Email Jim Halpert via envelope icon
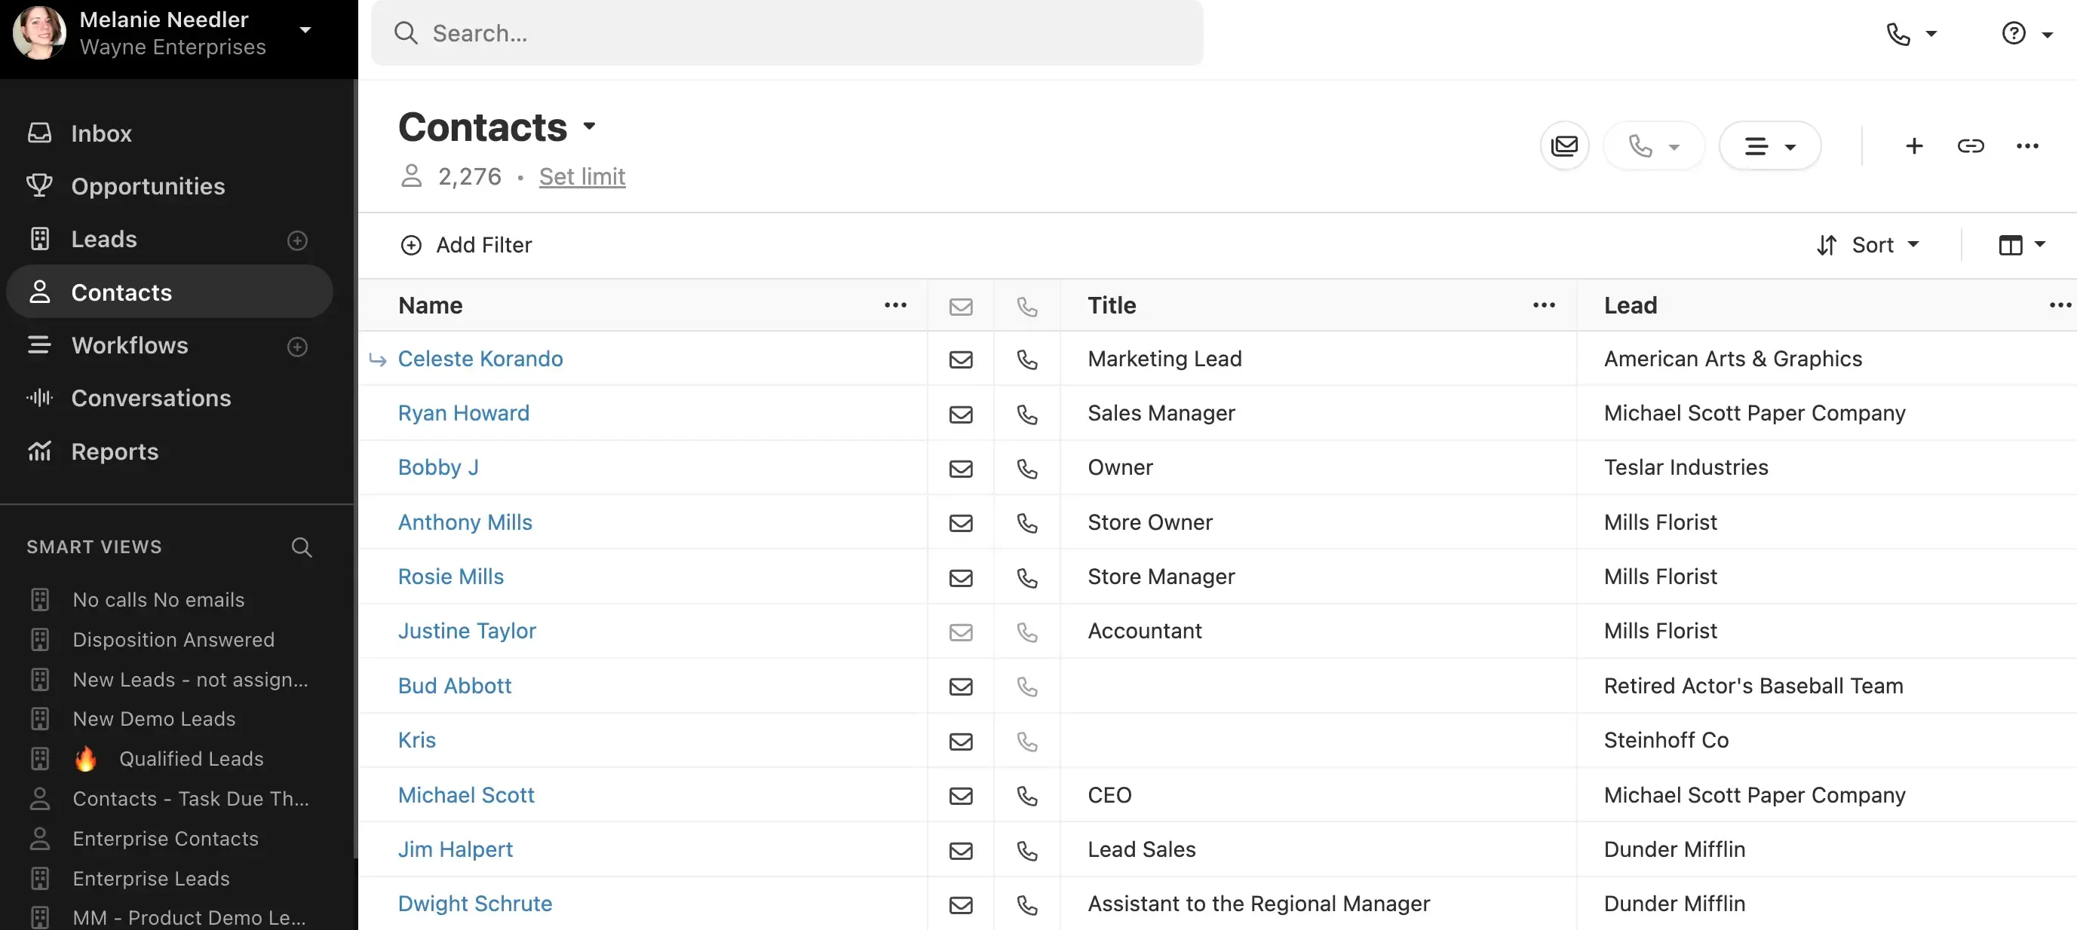The width and height of the screenshot is (2077, 930). click(960, 850)
